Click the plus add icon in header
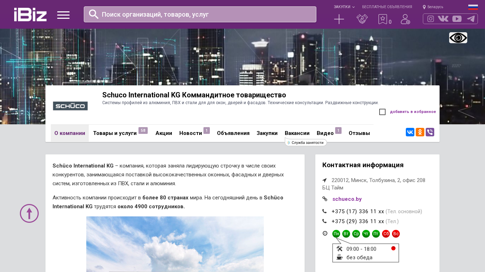The width and height of the screenshot is (485, 272). tap(339, 19)
